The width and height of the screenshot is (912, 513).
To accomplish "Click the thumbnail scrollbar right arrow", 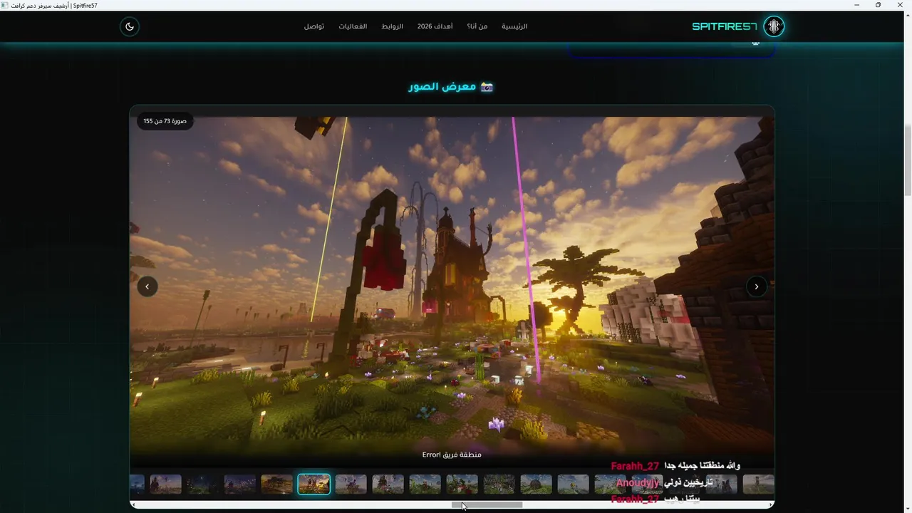I will click(771, 504).
